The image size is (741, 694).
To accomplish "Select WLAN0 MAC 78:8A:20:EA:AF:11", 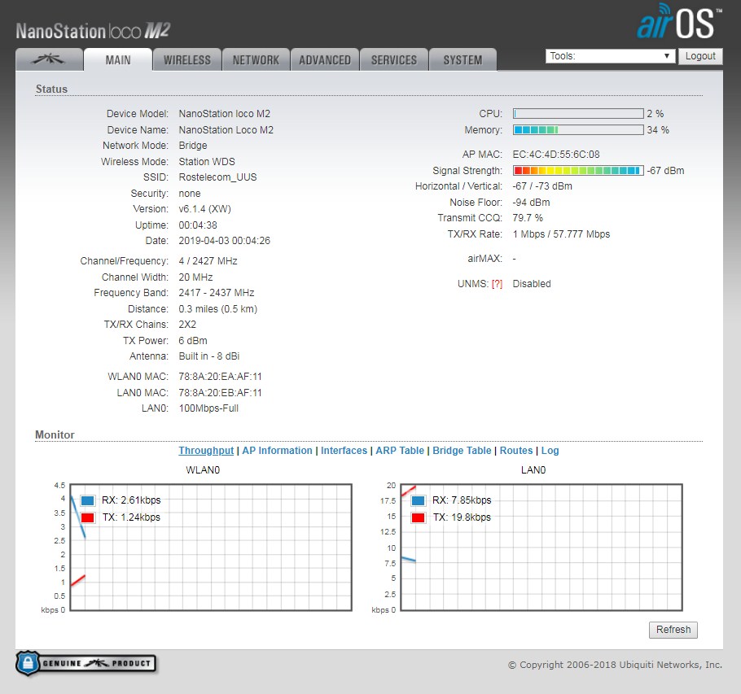I will tap(220, 377).
